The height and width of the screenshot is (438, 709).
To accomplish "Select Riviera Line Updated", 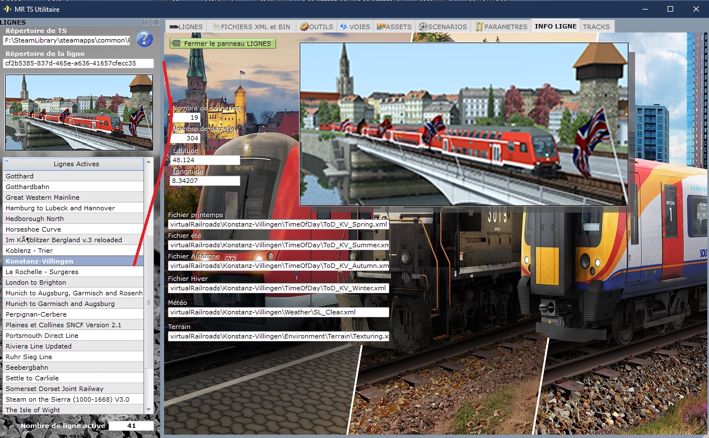I will coord(73,346).
